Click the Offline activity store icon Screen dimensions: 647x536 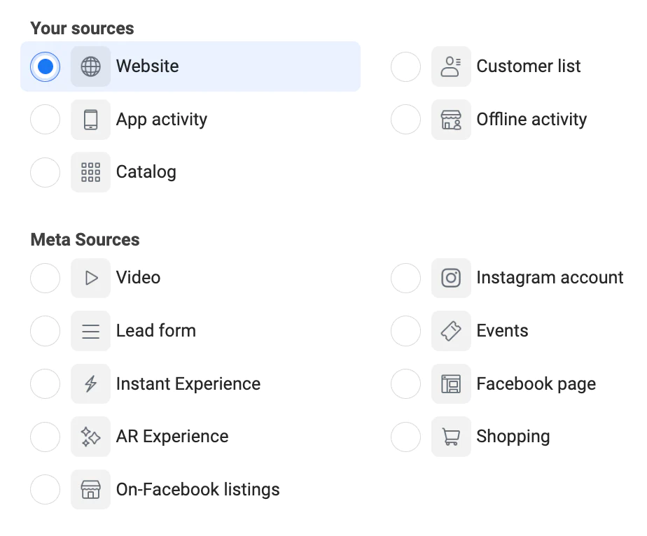pyautogui.click(x=451, y=120)
